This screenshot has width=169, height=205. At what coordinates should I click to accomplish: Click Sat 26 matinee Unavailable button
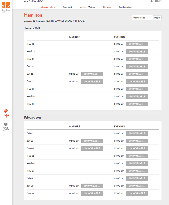(x=92, y=74)
